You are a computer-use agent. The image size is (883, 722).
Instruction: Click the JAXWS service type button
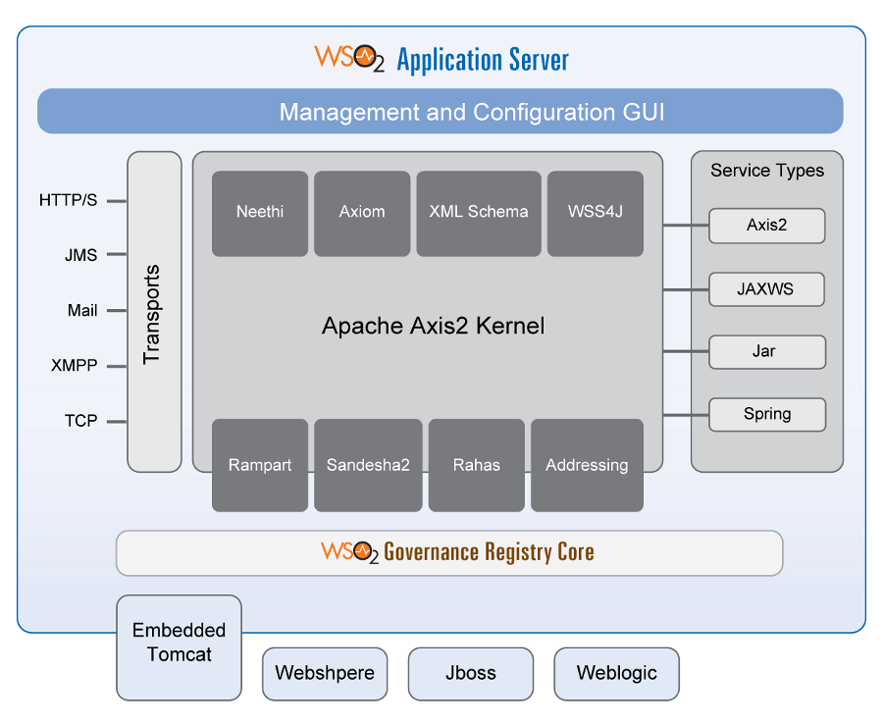click(766, 288)
